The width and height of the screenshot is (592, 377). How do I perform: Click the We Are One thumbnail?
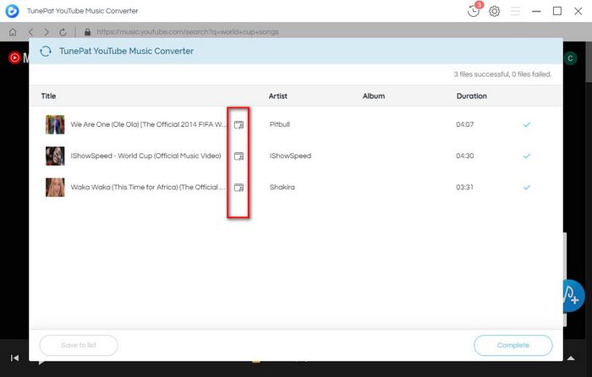point(55,124)
